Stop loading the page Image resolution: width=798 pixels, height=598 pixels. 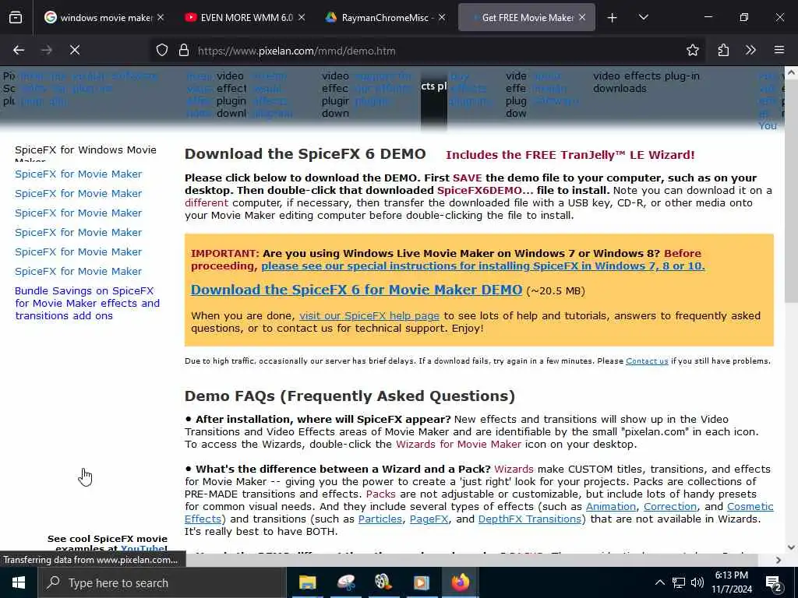(74, 51)
